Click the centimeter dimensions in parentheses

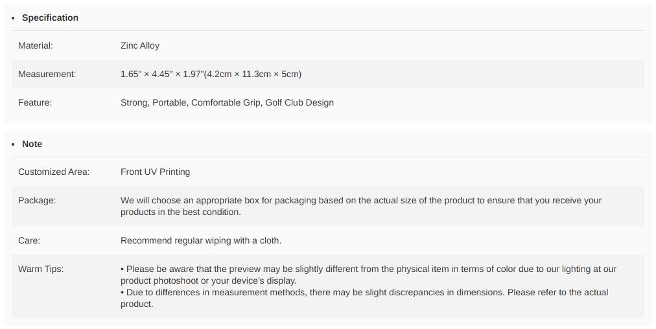tap(253, 74)
